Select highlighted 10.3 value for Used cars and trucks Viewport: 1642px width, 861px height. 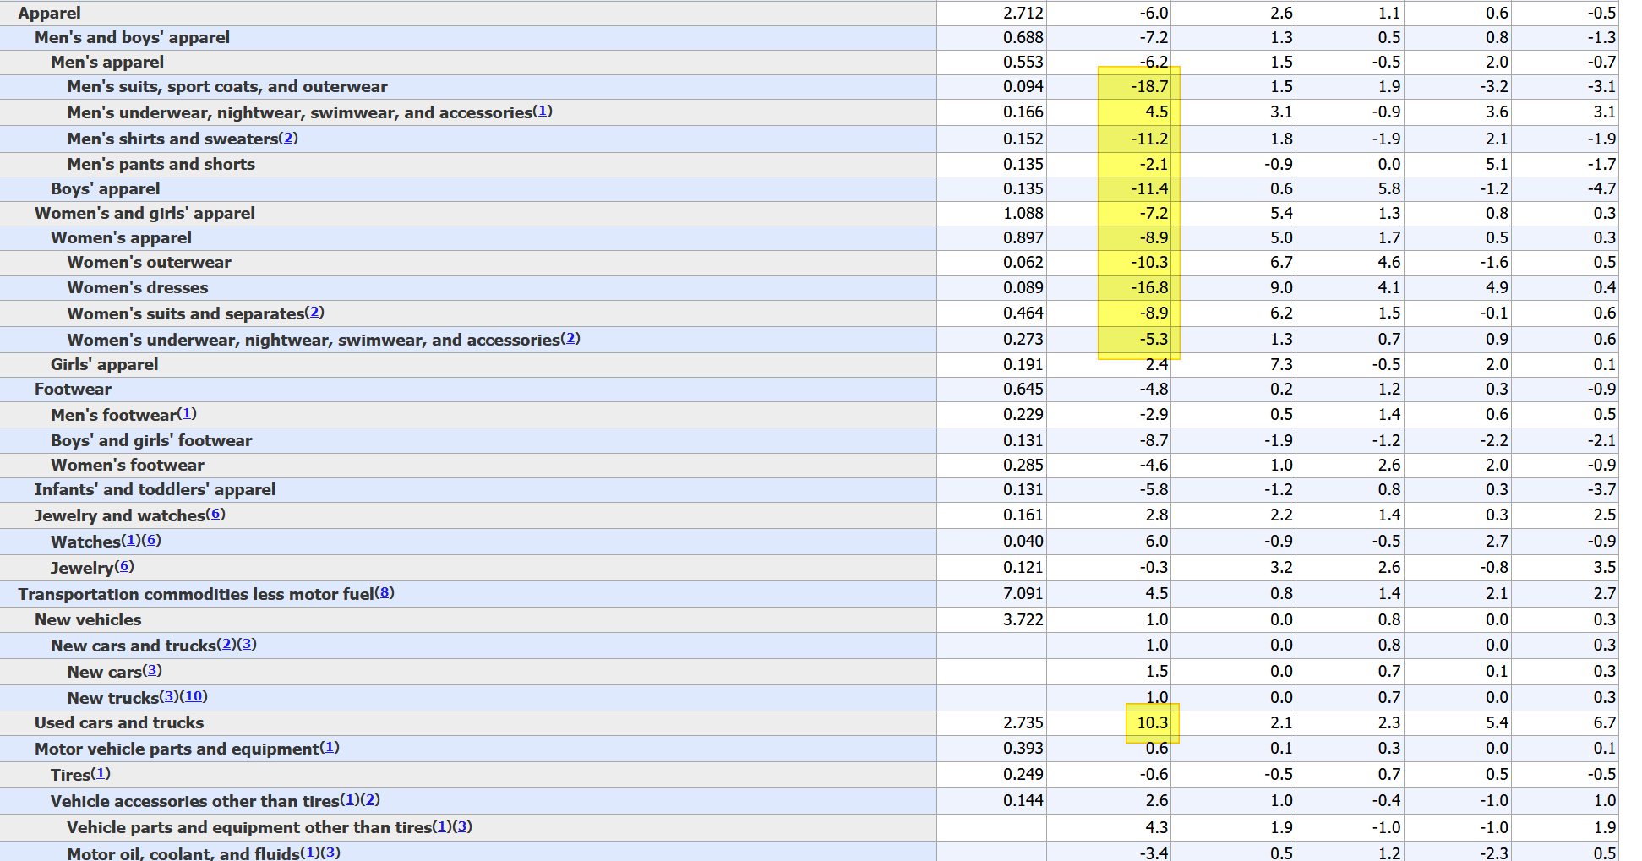(x=1152, y=723)
